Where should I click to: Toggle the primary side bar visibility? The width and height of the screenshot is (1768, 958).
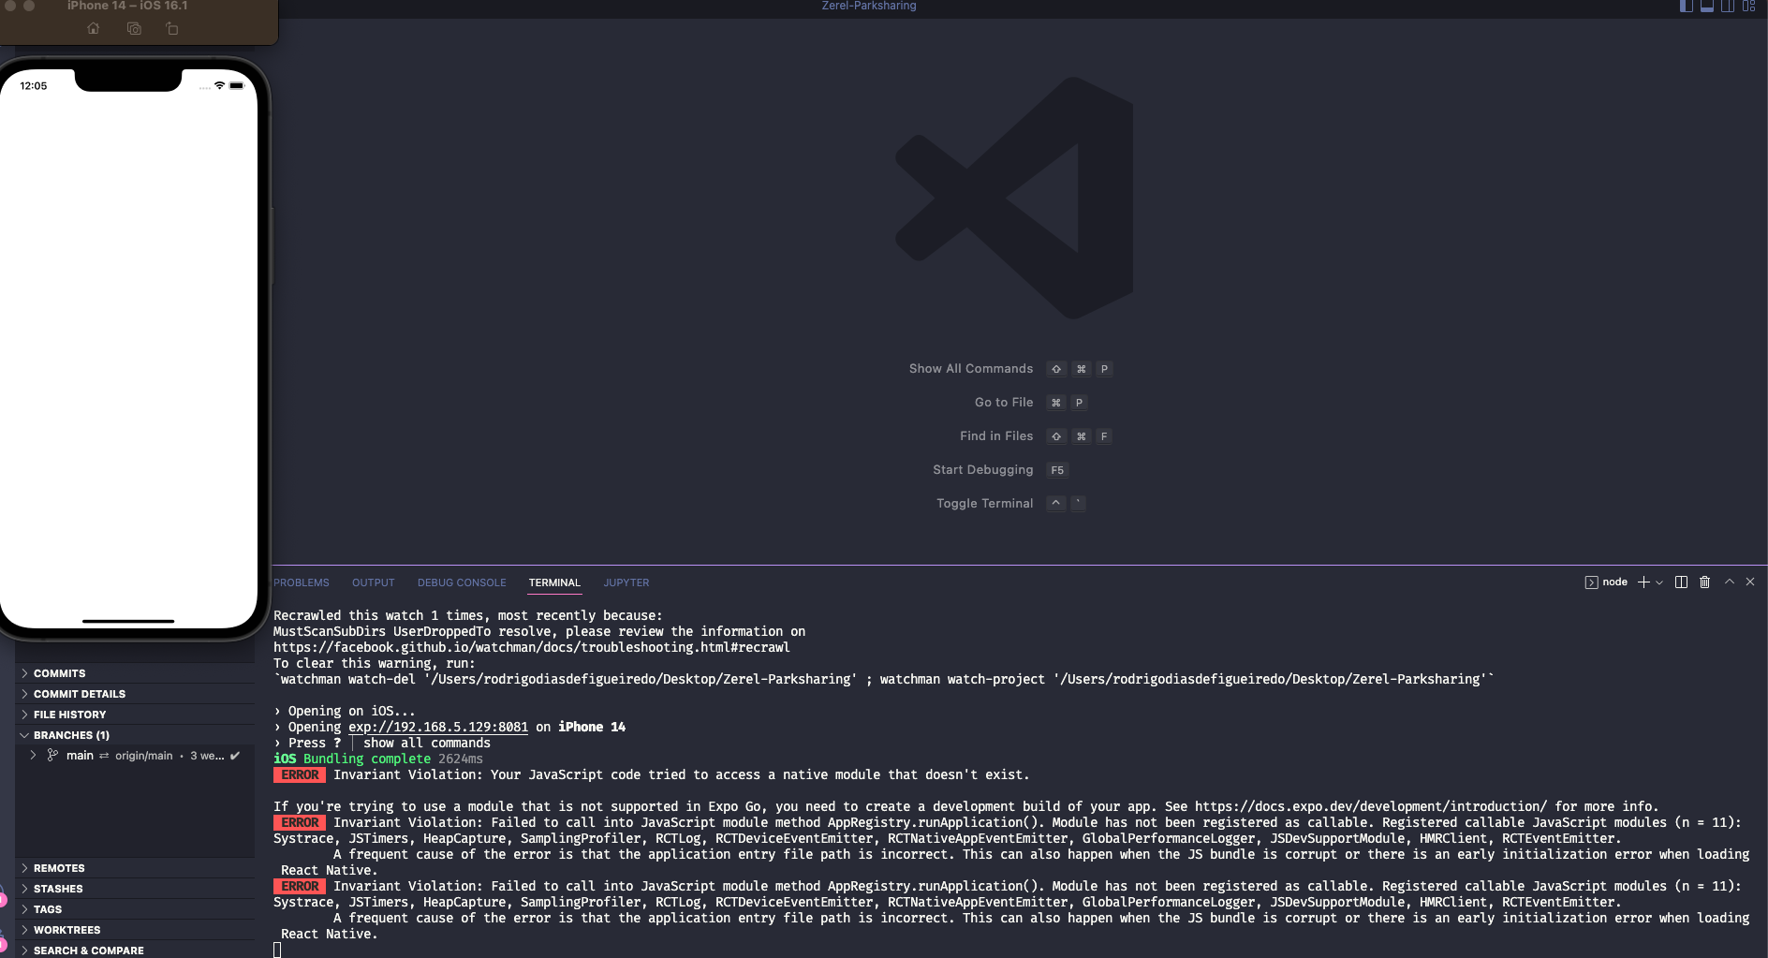coord(1686,7)
